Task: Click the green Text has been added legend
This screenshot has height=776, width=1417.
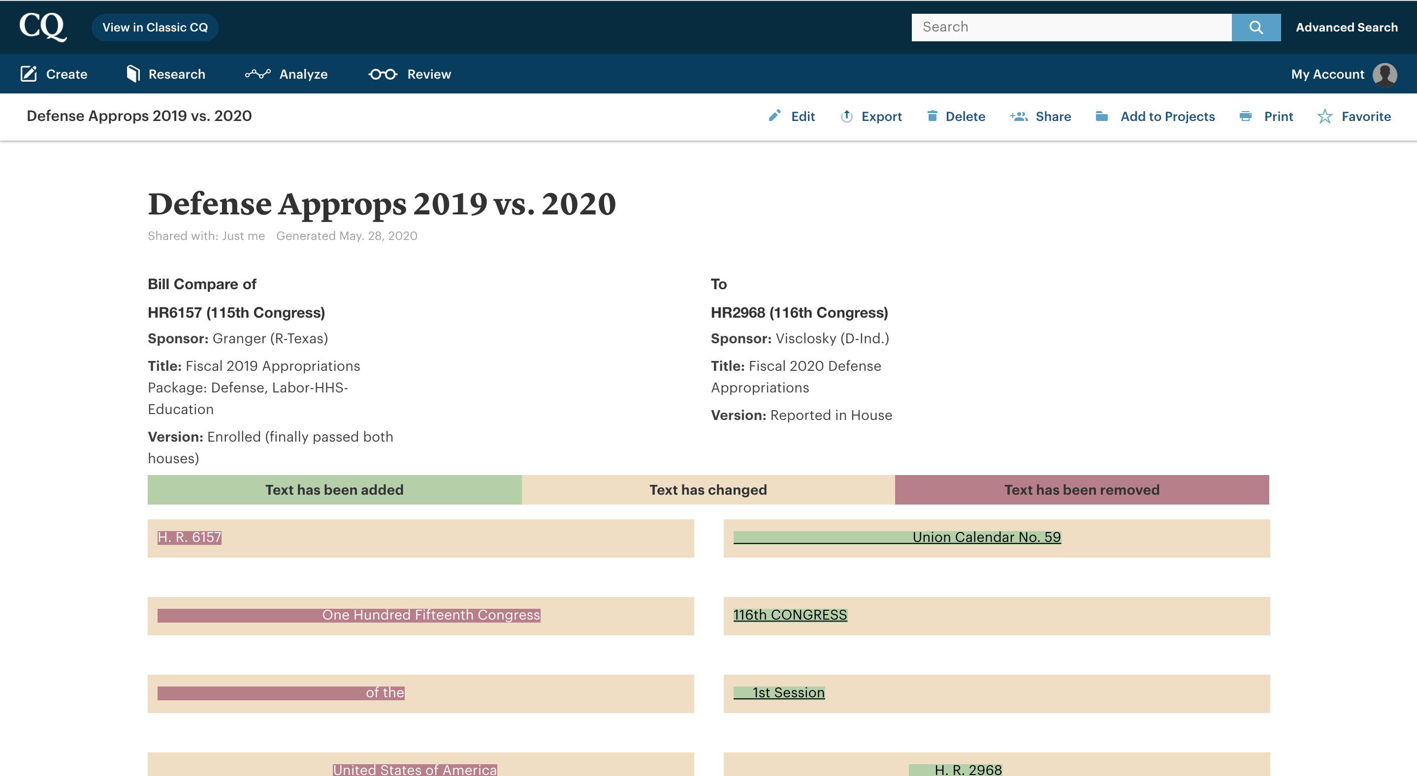Action: [x=334, y=490]
